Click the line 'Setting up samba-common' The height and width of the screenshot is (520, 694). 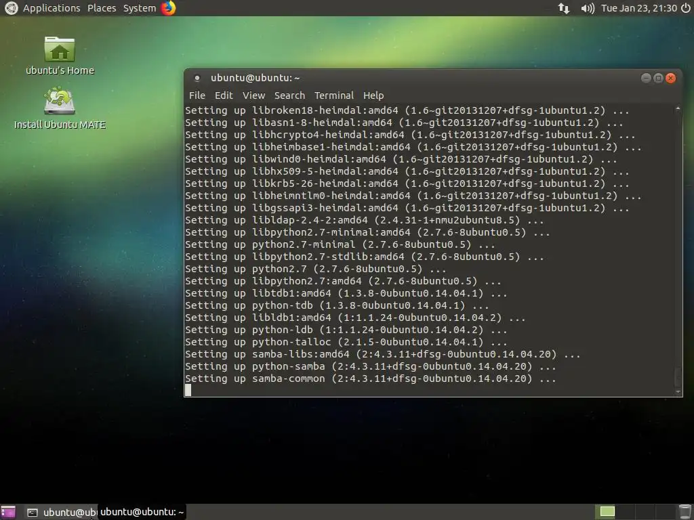point(371,378)
